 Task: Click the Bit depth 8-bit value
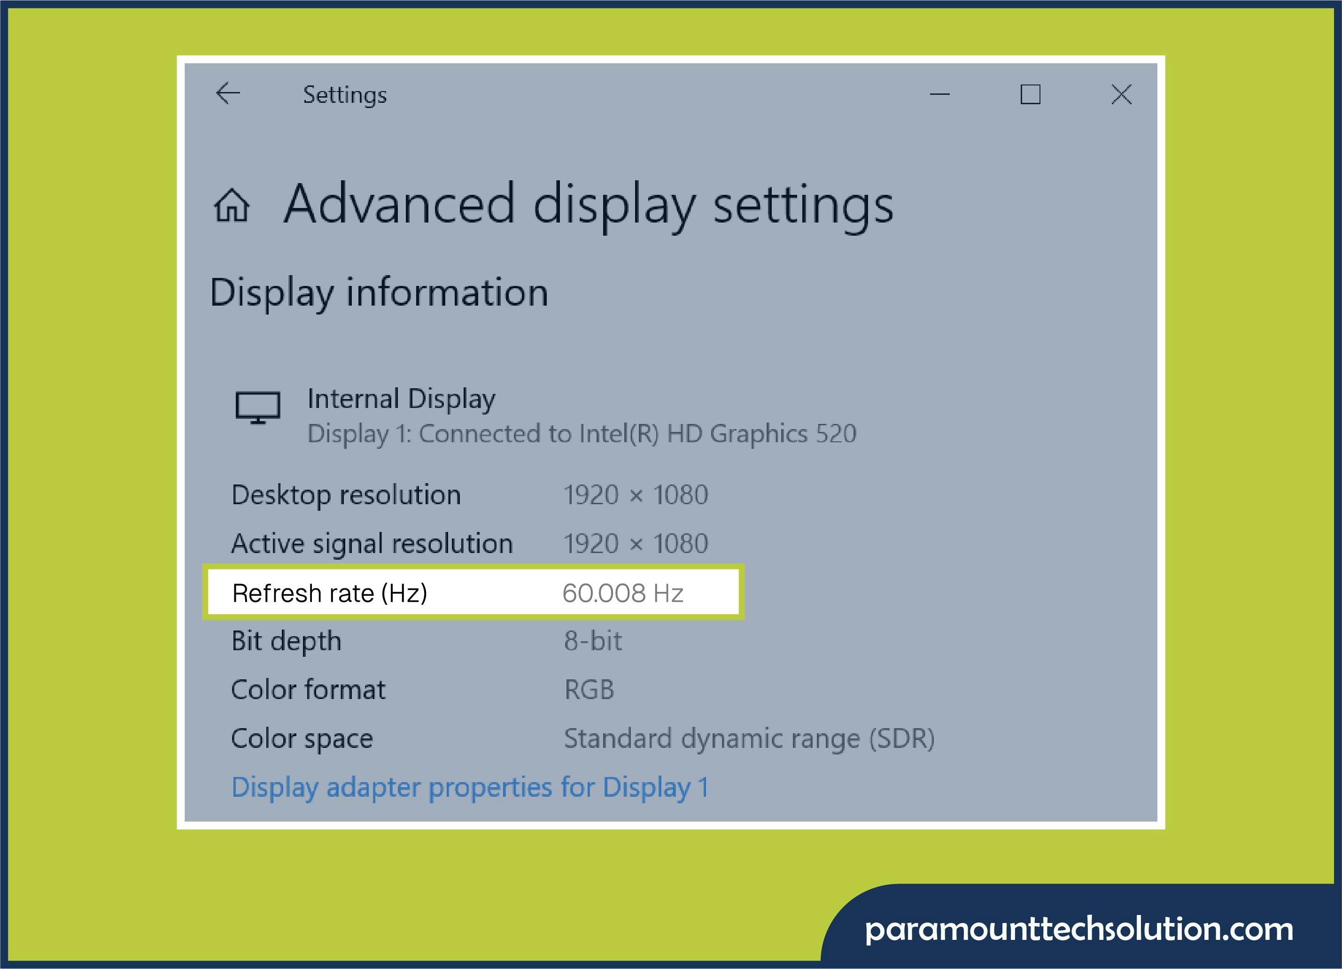[592, 641]
